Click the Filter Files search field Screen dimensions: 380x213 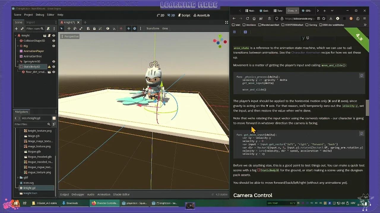[x=33, y=124]
